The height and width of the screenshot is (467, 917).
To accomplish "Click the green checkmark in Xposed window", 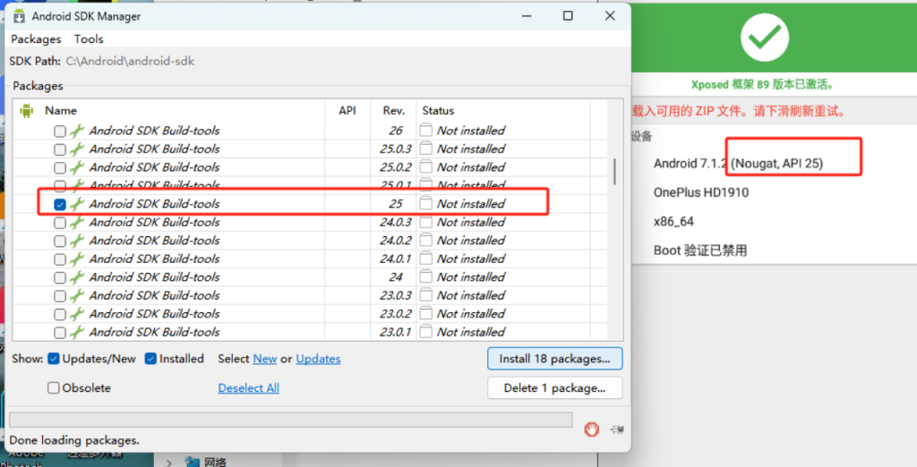I will coord(765,38).
